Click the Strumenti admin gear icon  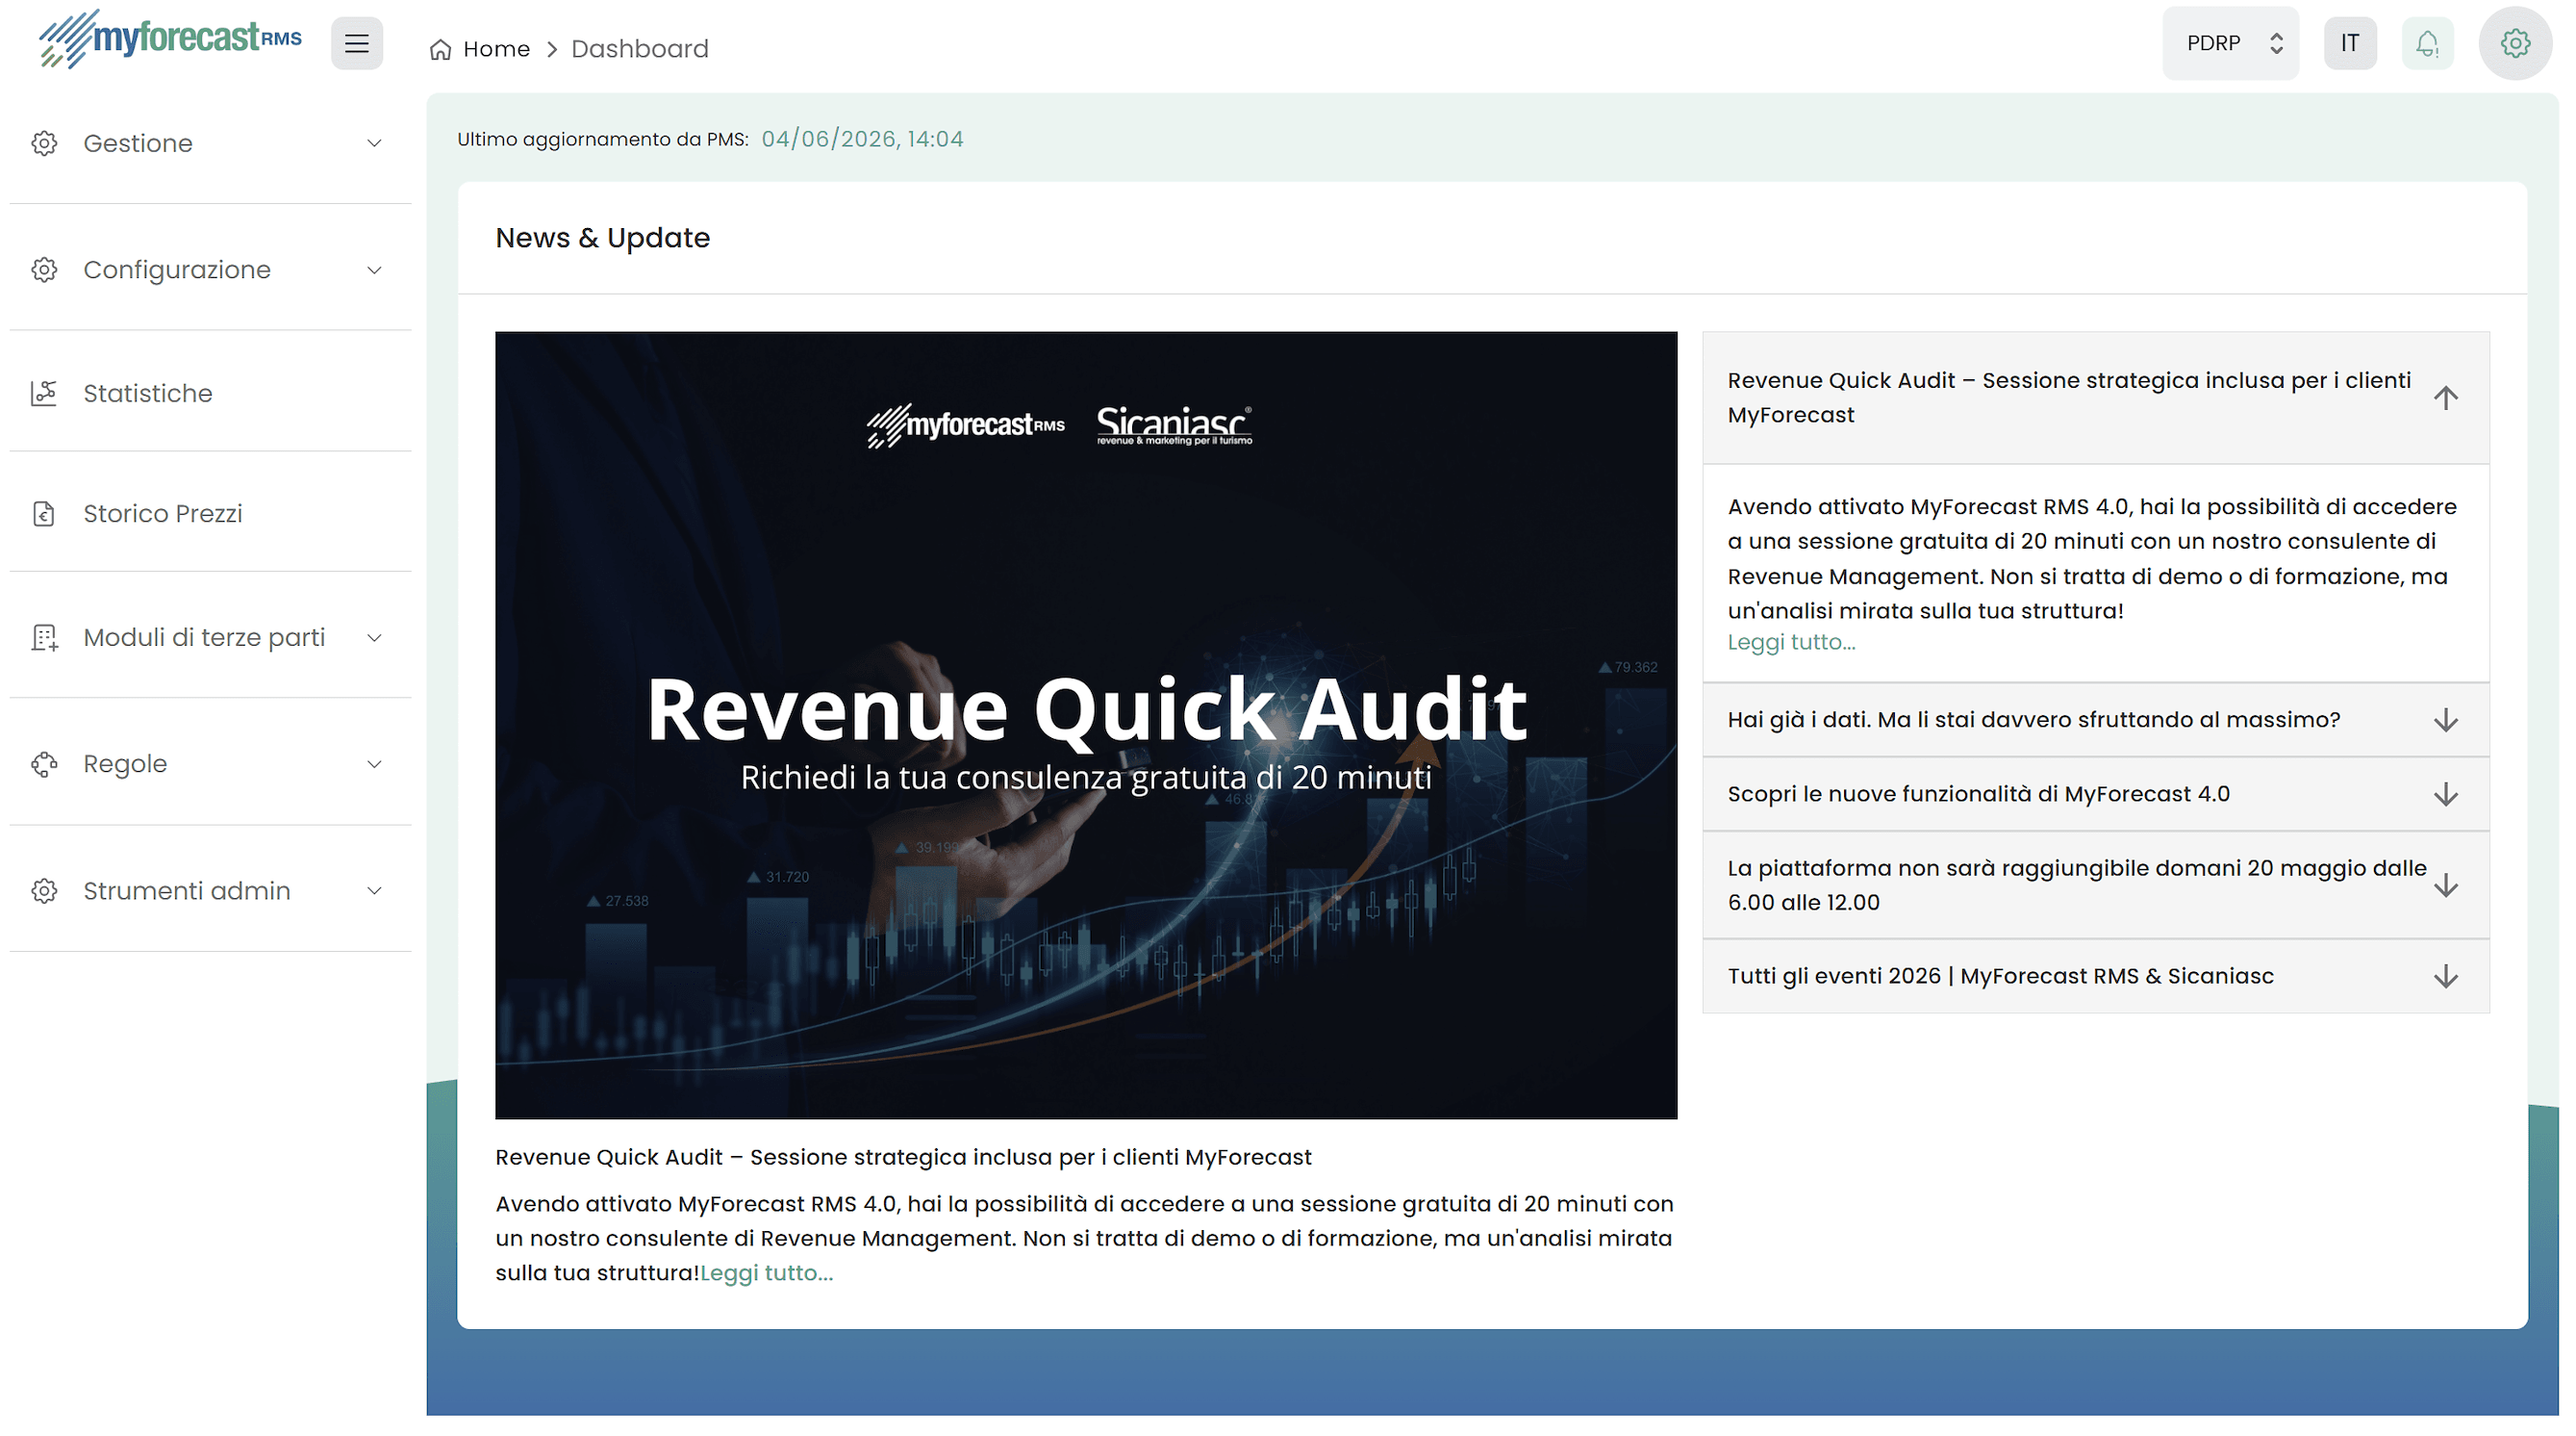(44, 890)
